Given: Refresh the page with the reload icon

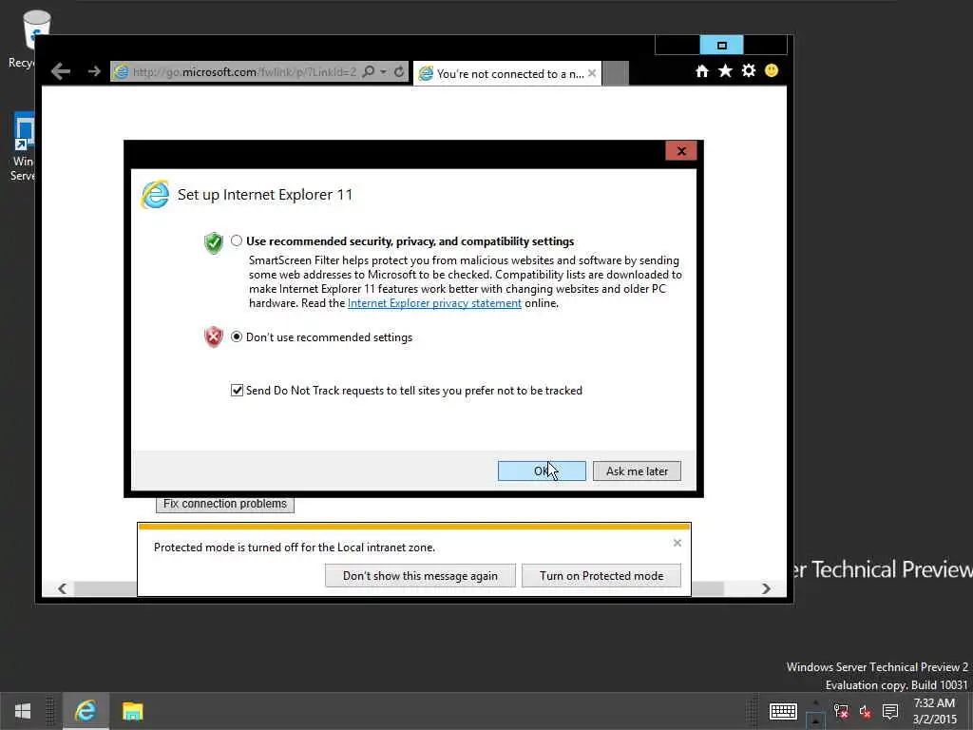Looking at the screenshot, I should click(x=399, y=71).
